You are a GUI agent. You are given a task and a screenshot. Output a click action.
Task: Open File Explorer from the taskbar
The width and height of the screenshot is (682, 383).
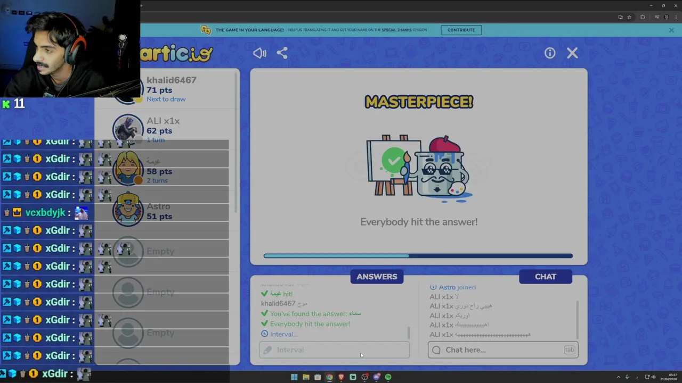pos(306,377)
